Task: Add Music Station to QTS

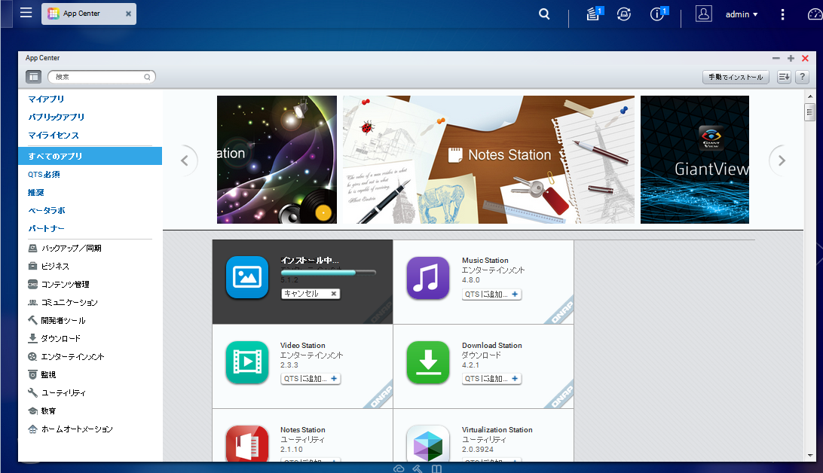Action: coord(491,294)
